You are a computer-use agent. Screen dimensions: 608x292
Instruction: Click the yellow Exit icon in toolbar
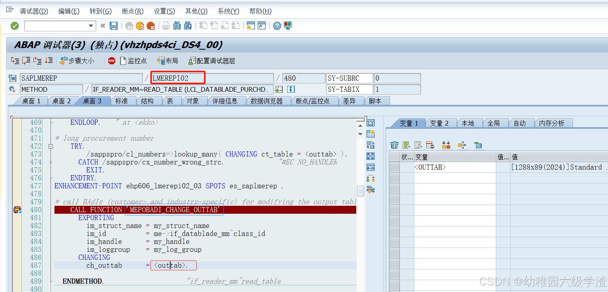tap(140, 26)
